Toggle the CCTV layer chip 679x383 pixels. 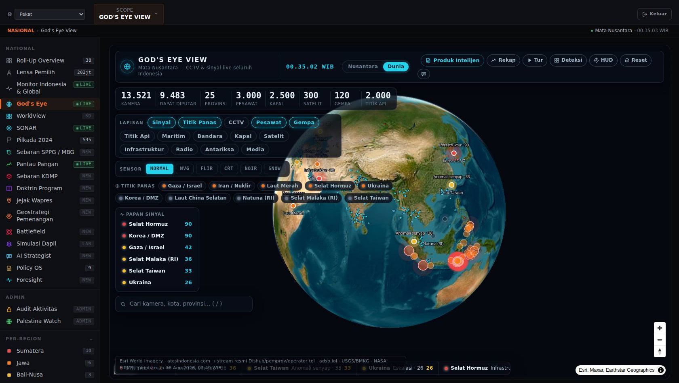coord(236,123)
